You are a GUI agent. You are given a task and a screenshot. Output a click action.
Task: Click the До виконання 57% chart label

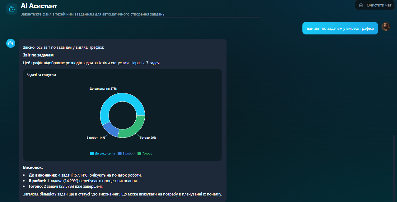coord(103,89)
